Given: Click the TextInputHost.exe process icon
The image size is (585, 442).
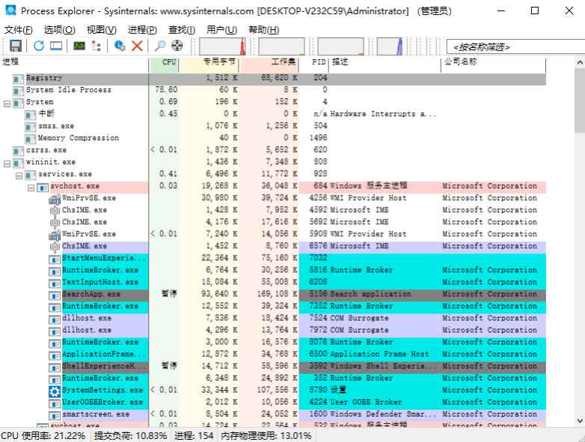Looking at the screenshot, I should (x=55, y=283).
